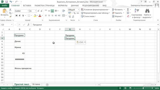Click the increase decimal icon
160x90 pixels.
70,16
